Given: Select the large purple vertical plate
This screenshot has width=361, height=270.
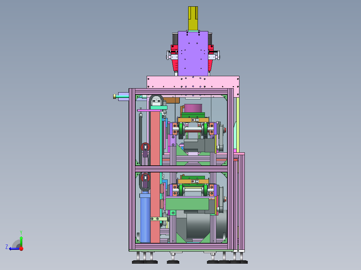Looking at the screenshot, I should (x=193, y=53).
